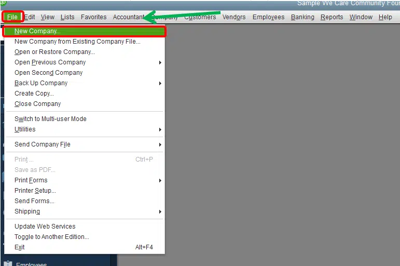Select Toggle to Another Edition...

pos(85,237)
